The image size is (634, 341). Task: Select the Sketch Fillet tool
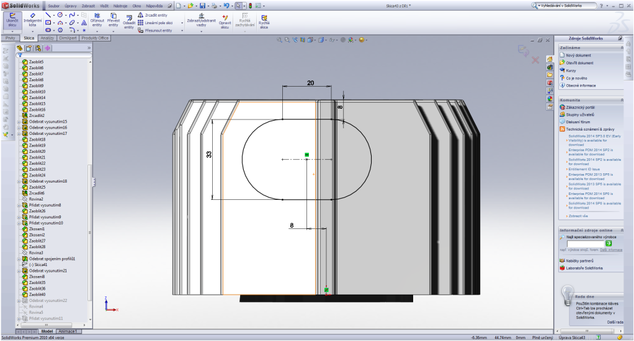tap(71, 30)
